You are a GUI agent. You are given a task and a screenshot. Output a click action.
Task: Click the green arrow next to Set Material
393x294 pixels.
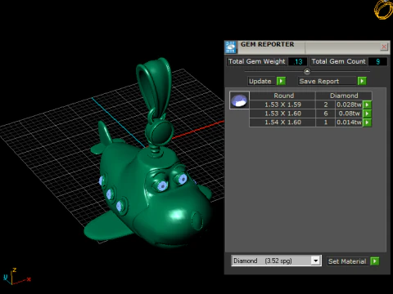(375, 261)
